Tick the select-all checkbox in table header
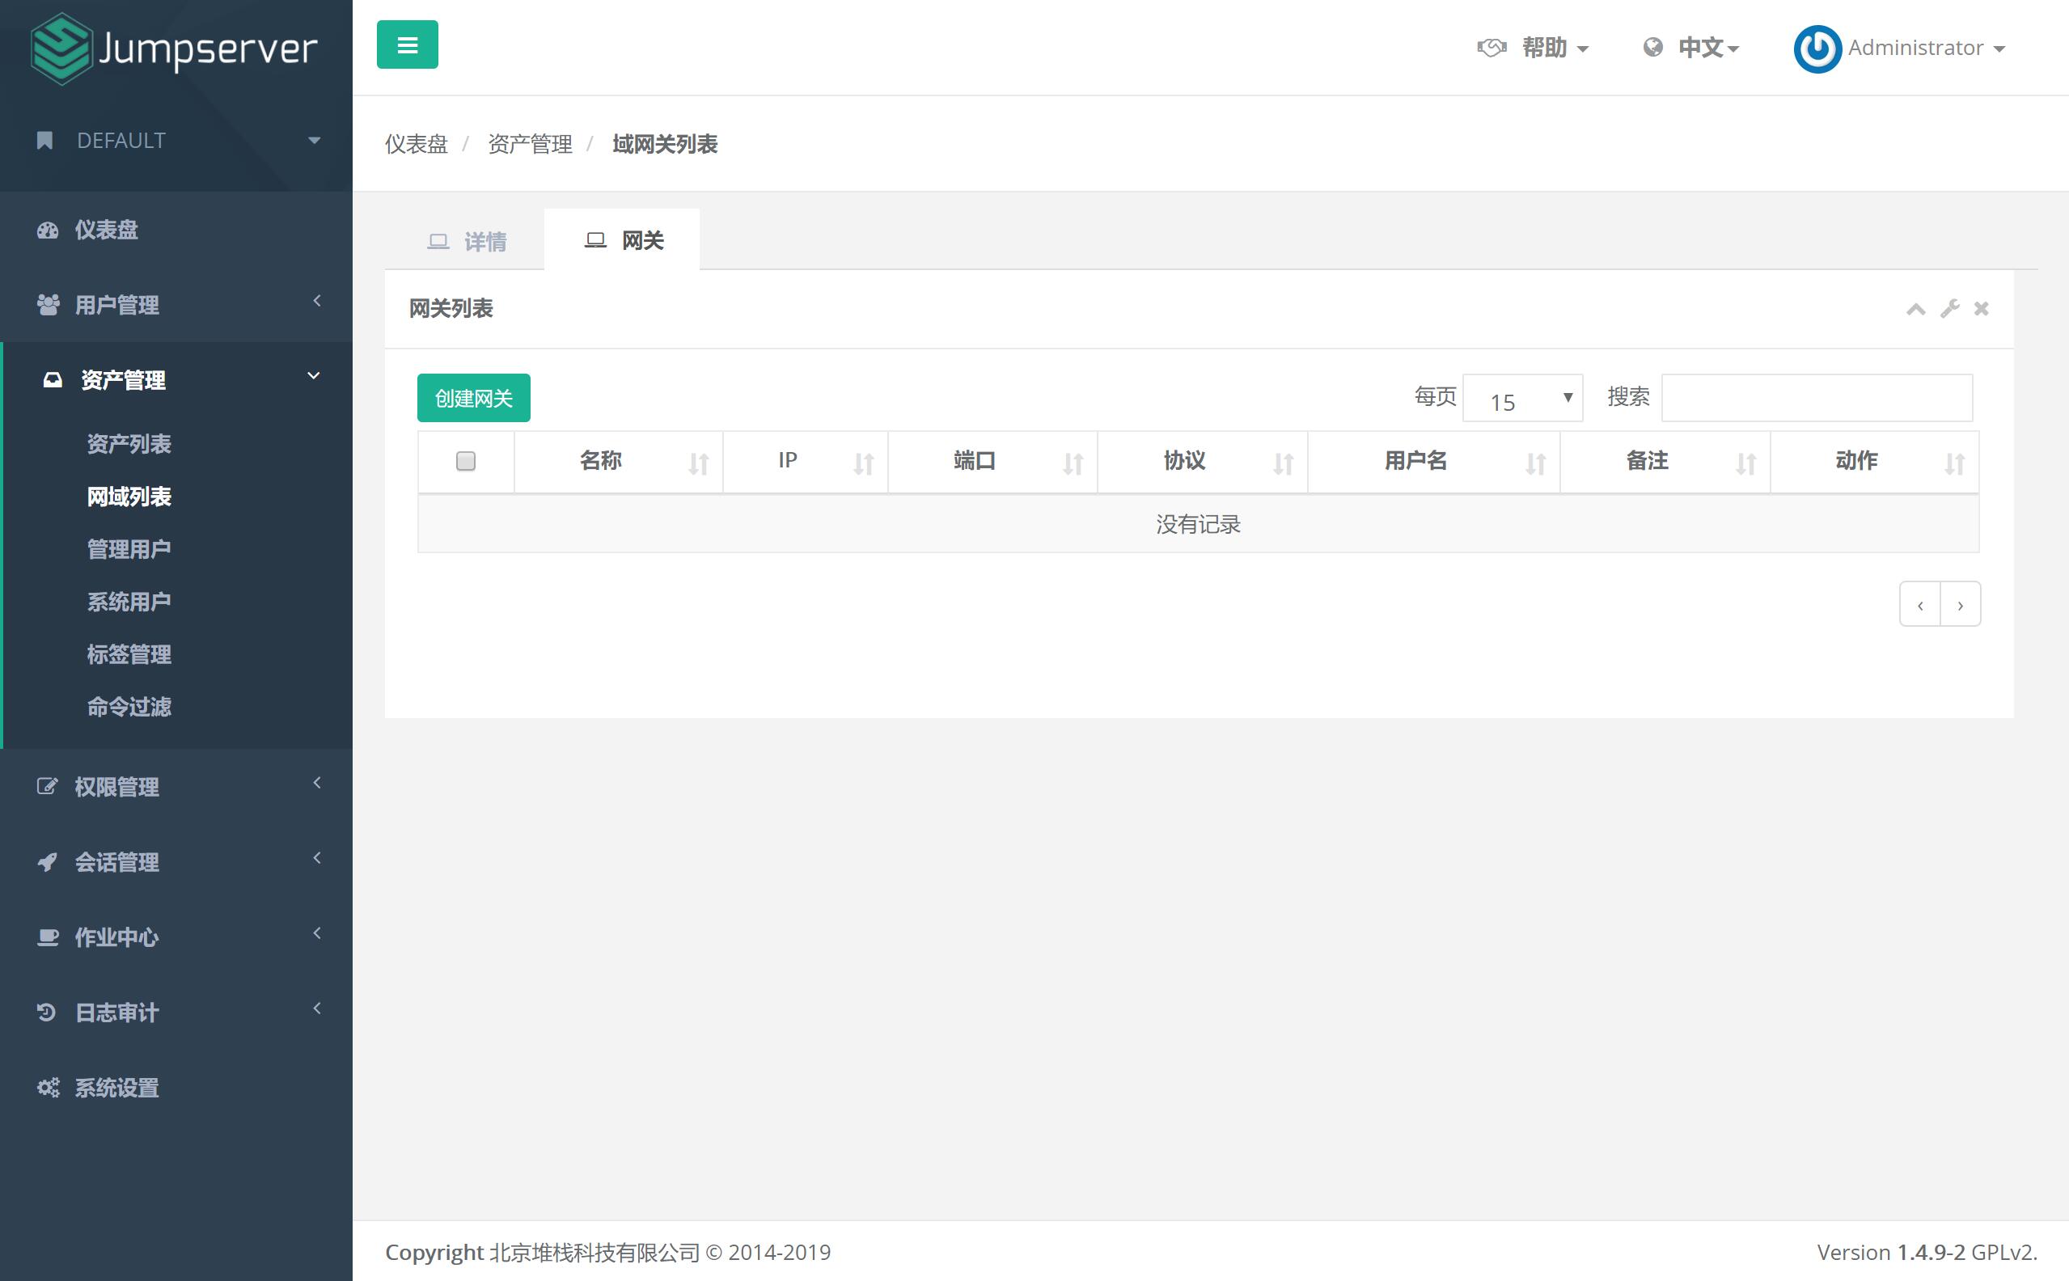Screen dimensions: 2069x1281 click(x=465, y=461)
